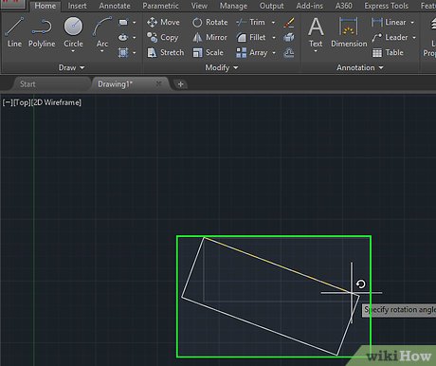Viewport: 436px width, 366px height.
Task: Activate the Copy tool
Action: point(163,37)
